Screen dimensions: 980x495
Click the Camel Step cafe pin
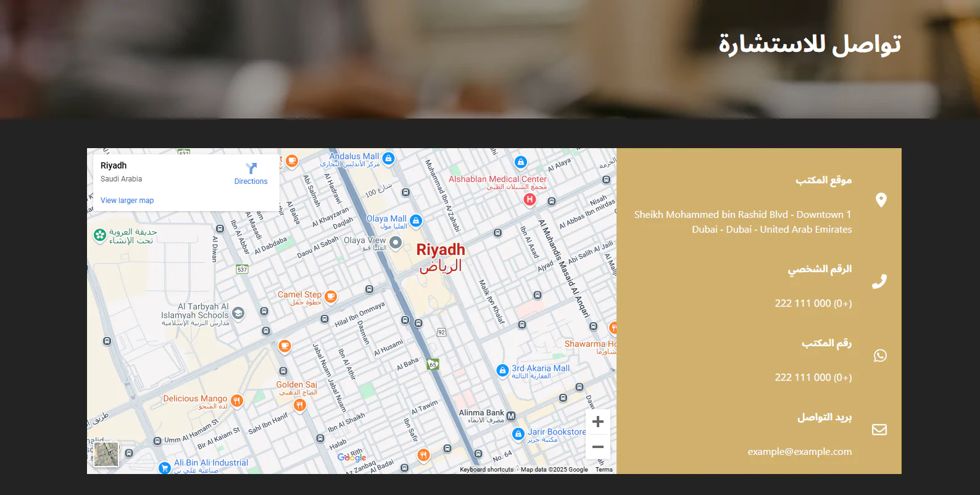click(331, 296)
